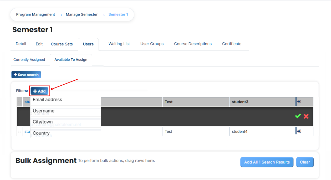Click the Save search button
The height and width of the screenshot is (180, 331).
tap(26, 75)
